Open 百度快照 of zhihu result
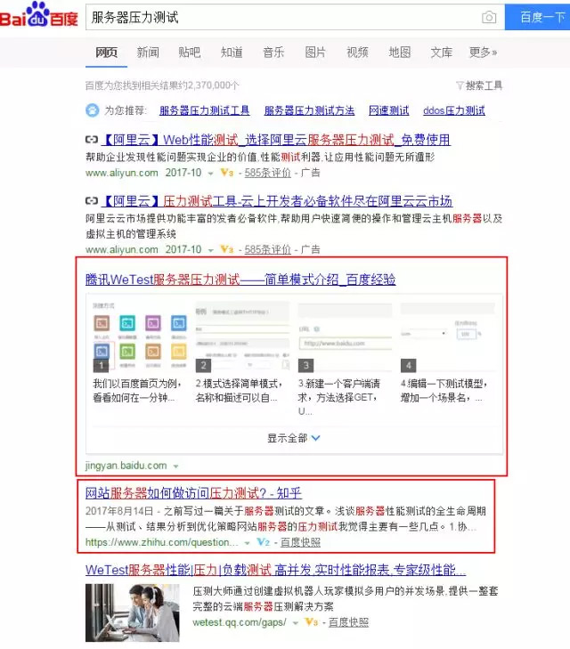 [300, 542]
